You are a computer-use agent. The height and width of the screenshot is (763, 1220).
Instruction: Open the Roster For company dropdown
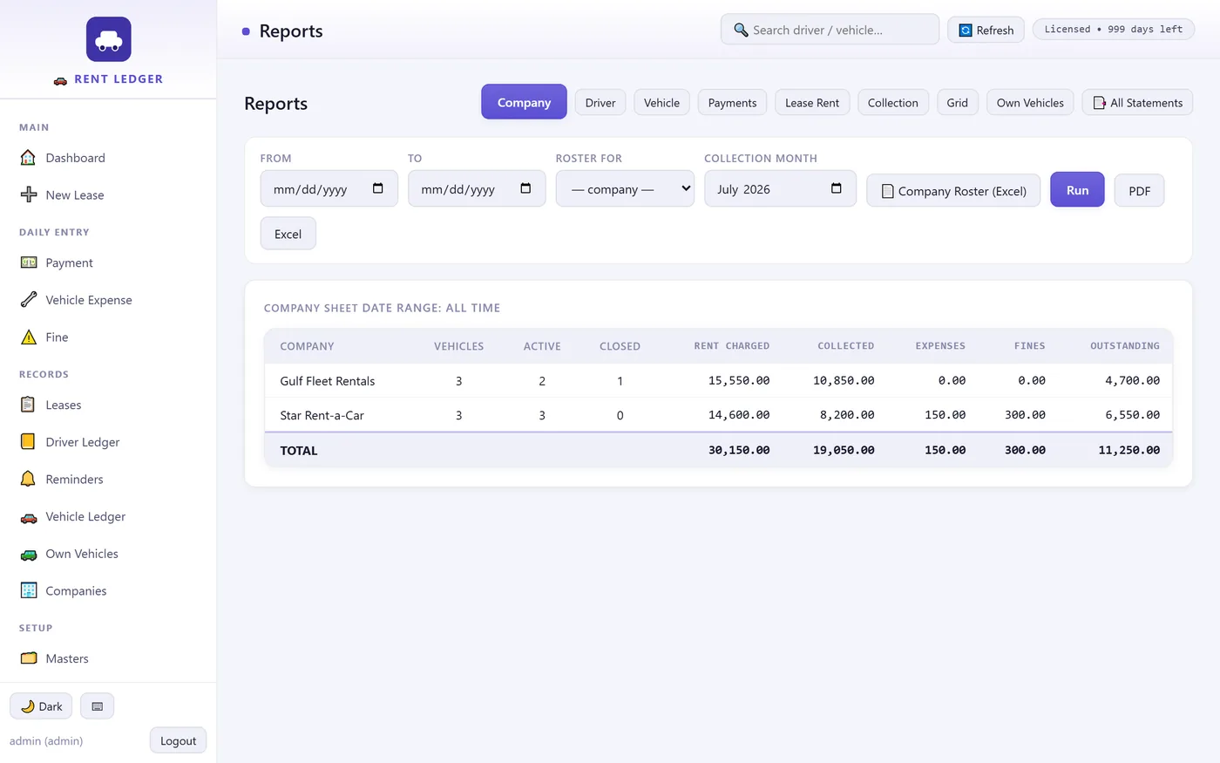pyautogui.click(x=625, y=188)
